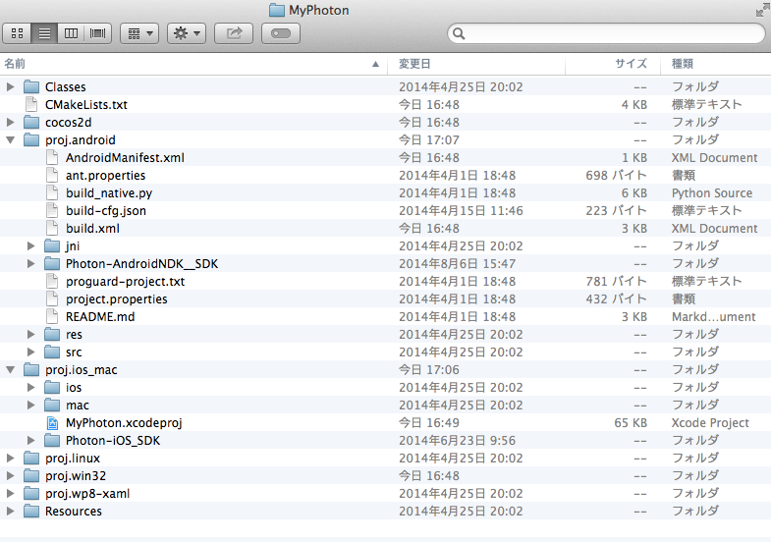Select the build-cfg.json file icon
This screenshot has height=542, width=771.
tap(52, 211)
